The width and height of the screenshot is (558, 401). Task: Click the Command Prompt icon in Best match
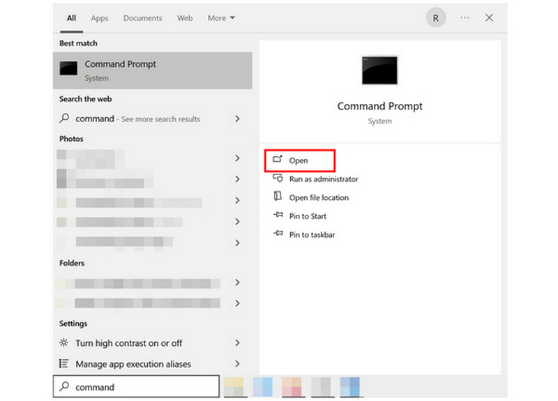coord(68,69)
